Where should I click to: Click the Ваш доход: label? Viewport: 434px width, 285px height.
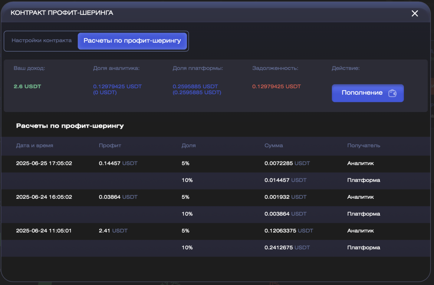tap(29, 68)
